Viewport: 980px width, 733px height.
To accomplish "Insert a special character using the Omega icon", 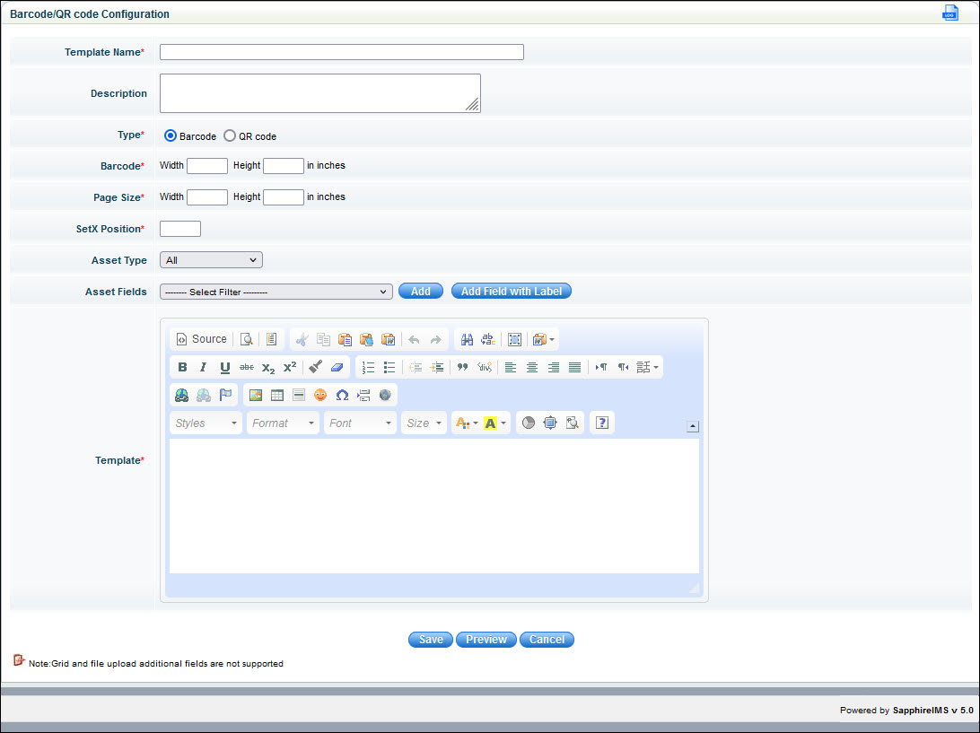I will pyautogui.click(x=342, y=394).
